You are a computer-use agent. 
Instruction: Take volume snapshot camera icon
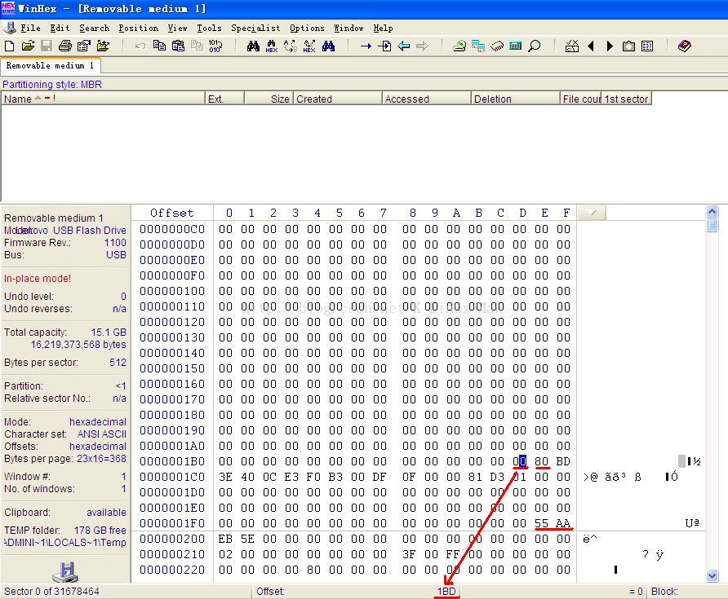point(628,46)
